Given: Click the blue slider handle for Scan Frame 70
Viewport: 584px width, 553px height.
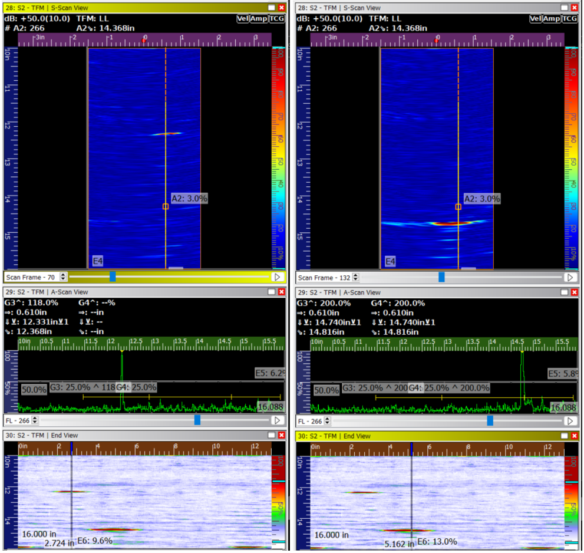Looking at the screenshot, I should (113, 276).
